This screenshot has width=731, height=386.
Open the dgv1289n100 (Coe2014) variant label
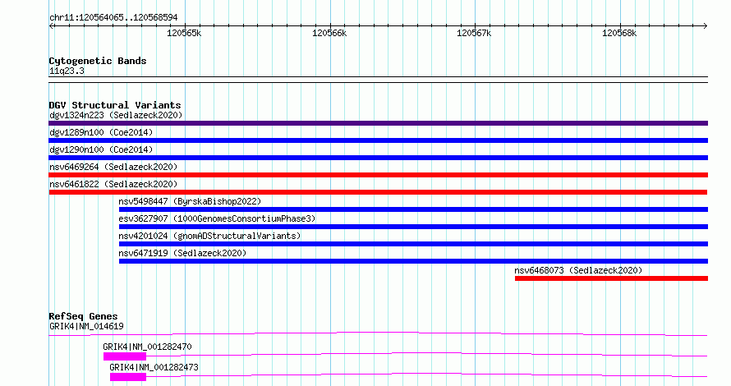coord(101,132)
